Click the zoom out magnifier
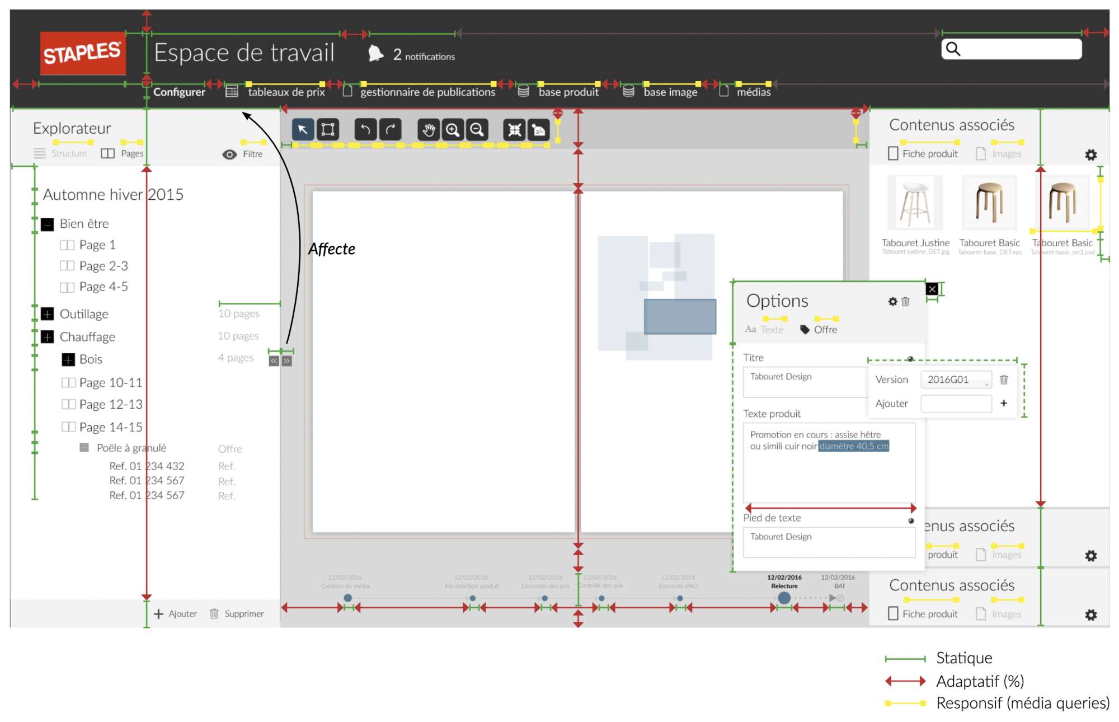Screen dimensions: 1119x722 pos(477,130)
